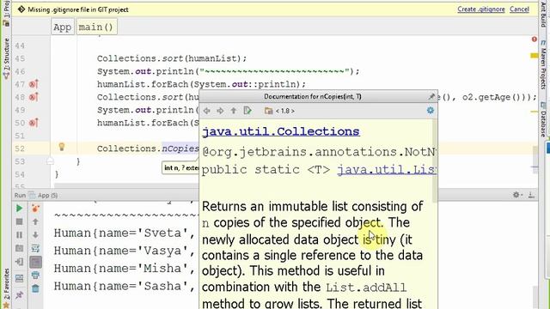Viewport: 550px width, 309px height.
Task: Hide the Run panel with download-arrow icon
Action: tap(531, 195)
